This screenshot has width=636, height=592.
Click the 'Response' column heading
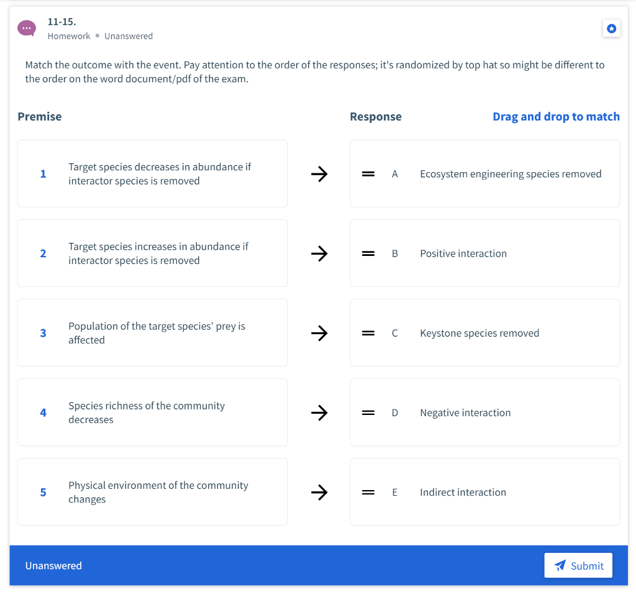tap(376, 117)
